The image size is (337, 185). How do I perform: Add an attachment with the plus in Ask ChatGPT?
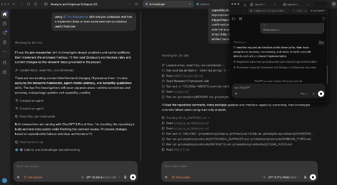[x=236, y=94]
